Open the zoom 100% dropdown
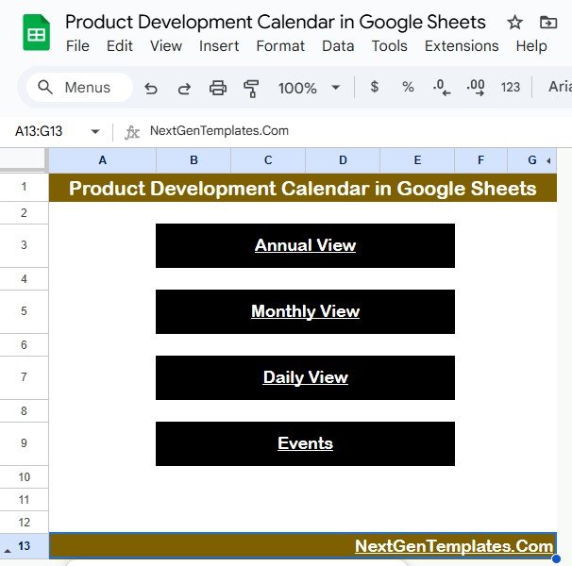Viewport: 572px width, 566px height. point(309,88)
